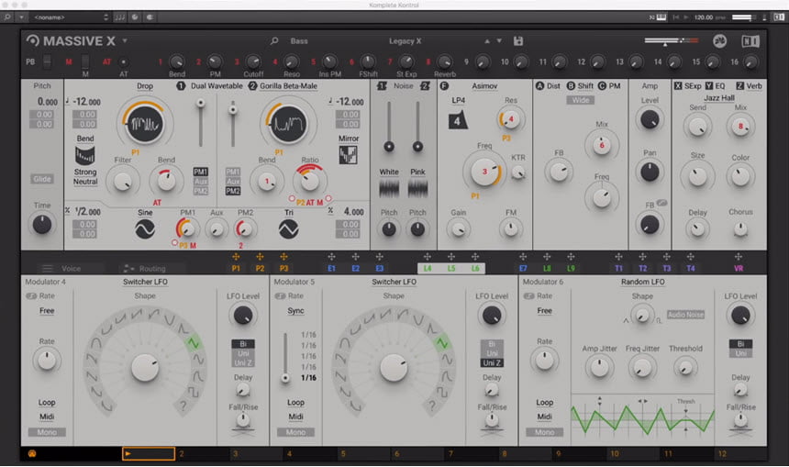Click the Bend mode wavetable icon
This screenshot has height=467, width=789.
click(85, 155)
